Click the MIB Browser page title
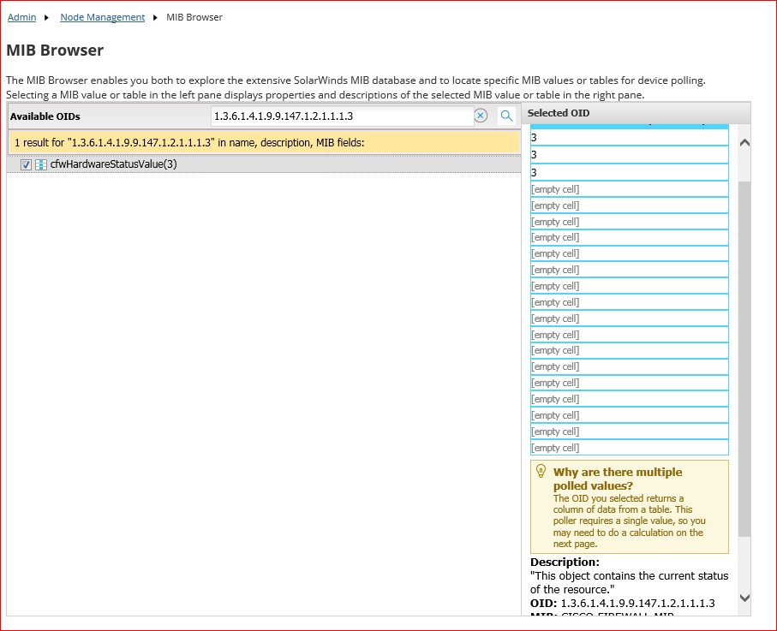 [x=55, y=51]
